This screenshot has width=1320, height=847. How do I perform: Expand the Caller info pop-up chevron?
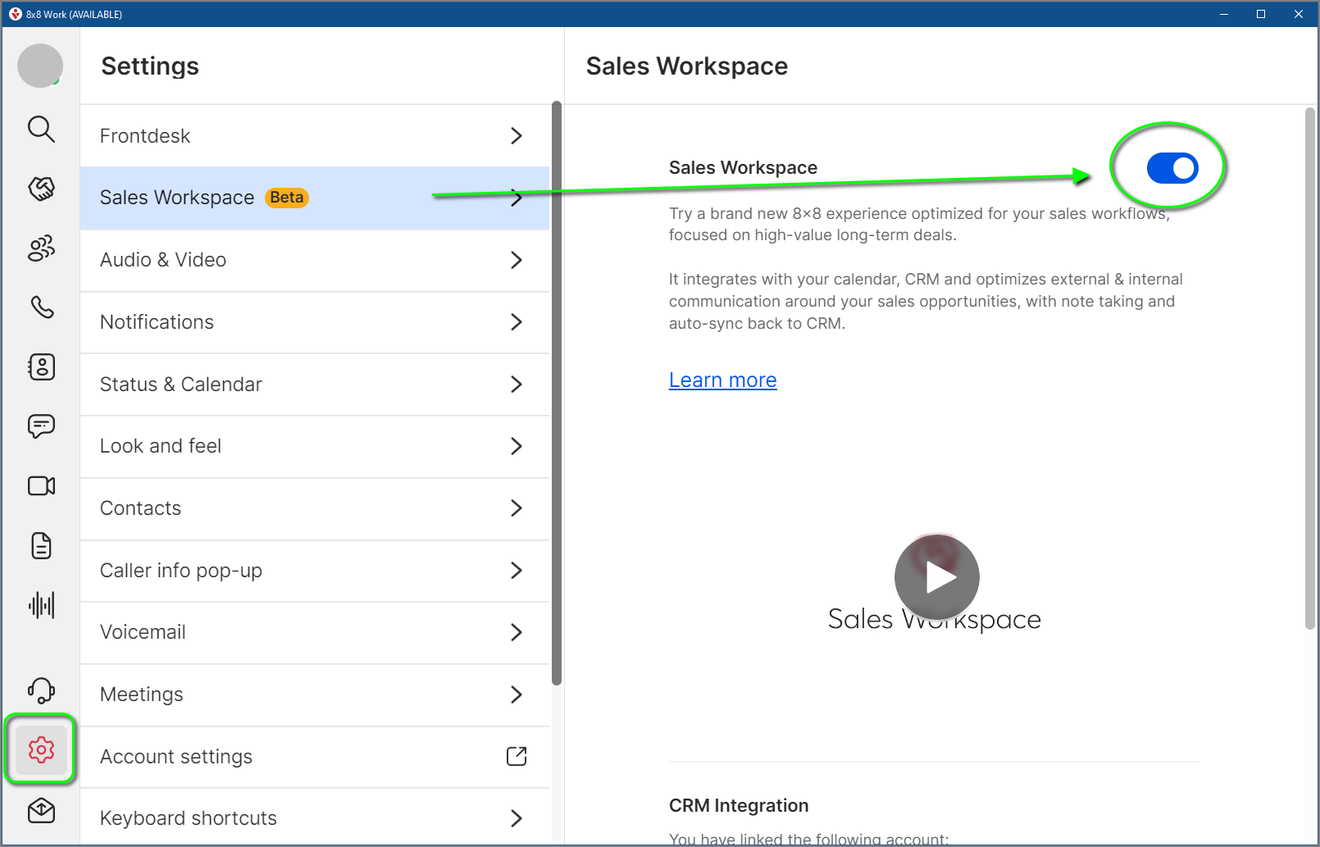(x=517, y=570)
